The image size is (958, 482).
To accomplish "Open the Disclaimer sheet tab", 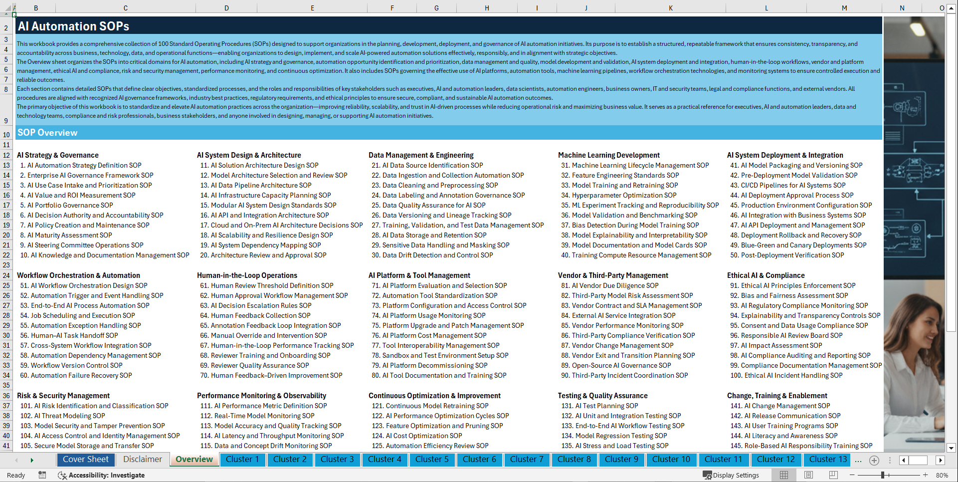I will click(142, 460).
